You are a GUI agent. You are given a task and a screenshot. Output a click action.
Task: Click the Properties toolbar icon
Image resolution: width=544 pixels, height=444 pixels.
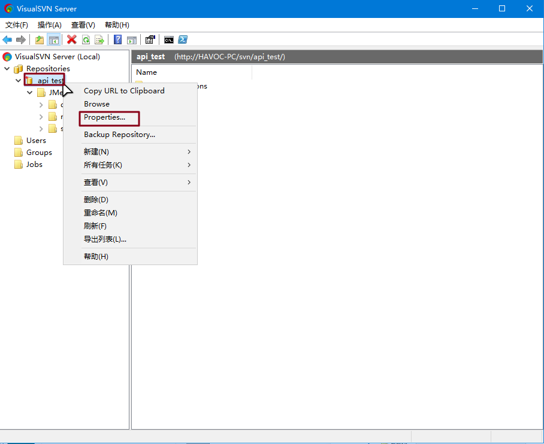[x=150, y=40]
